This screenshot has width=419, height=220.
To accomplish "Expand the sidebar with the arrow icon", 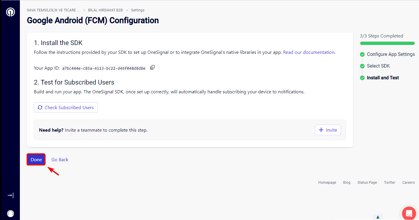I will coord(11,195).
